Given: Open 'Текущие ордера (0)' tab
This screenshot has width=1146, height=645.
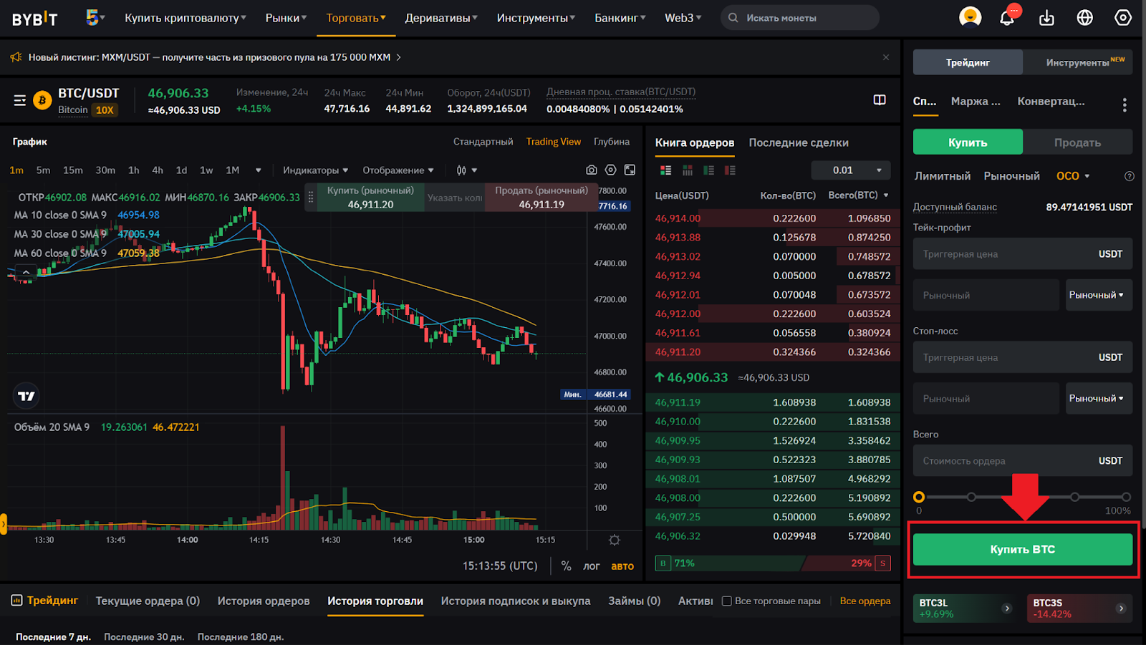Looking at the screenshot, I should (148, 601).
